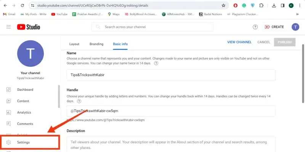The height and width of the screenshot is (152, 305).
Task: Go back to the previous page
Action: point(5,6)
